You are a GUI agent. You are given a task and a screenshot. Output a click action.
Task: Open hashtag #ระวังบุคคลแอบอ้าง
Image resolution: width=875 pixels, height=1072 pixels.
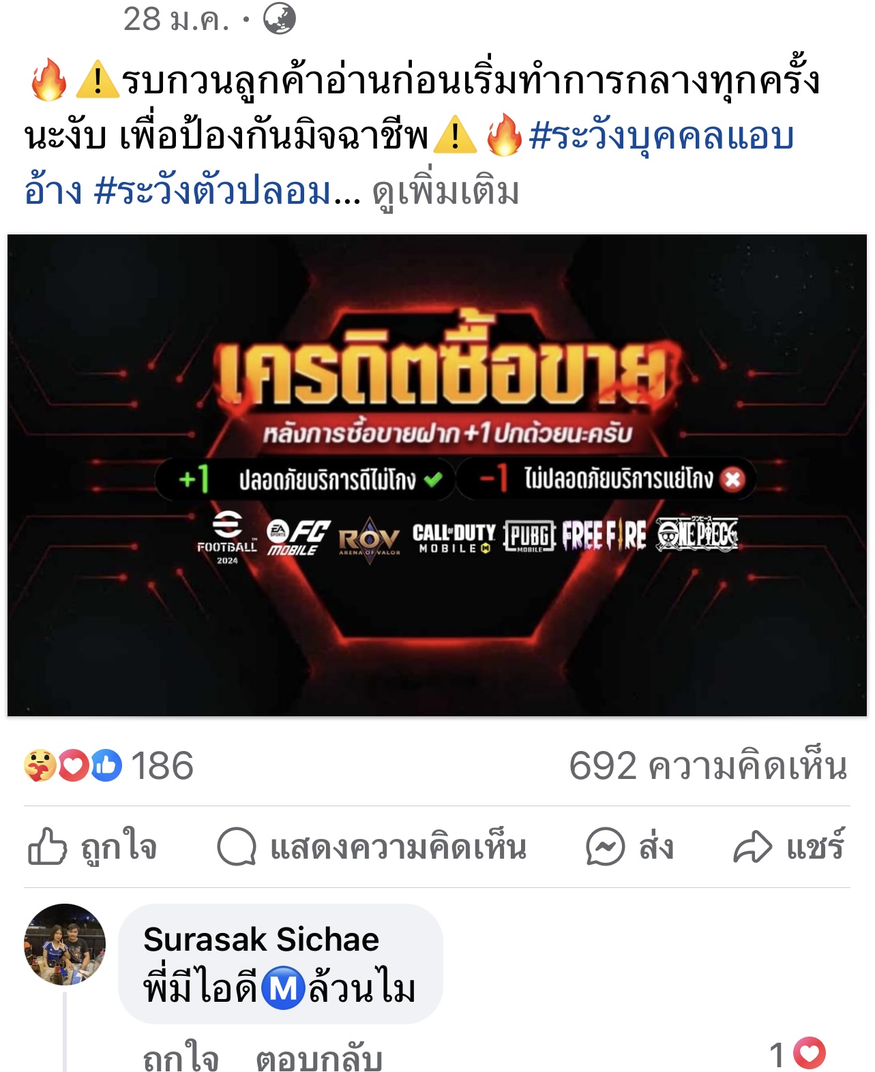click(409, 164)
